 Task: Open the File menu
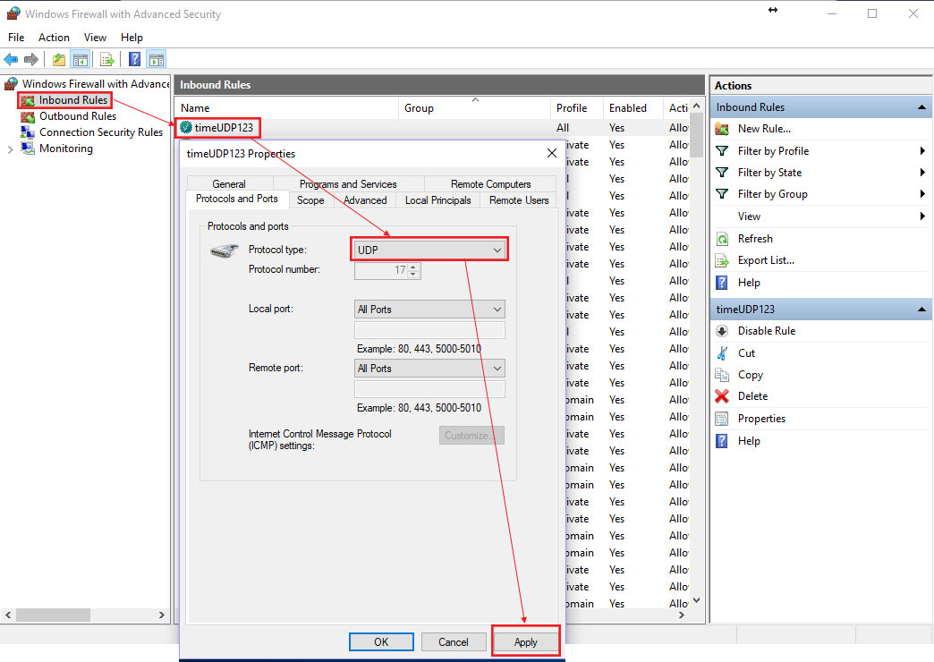tap(16, 37)
